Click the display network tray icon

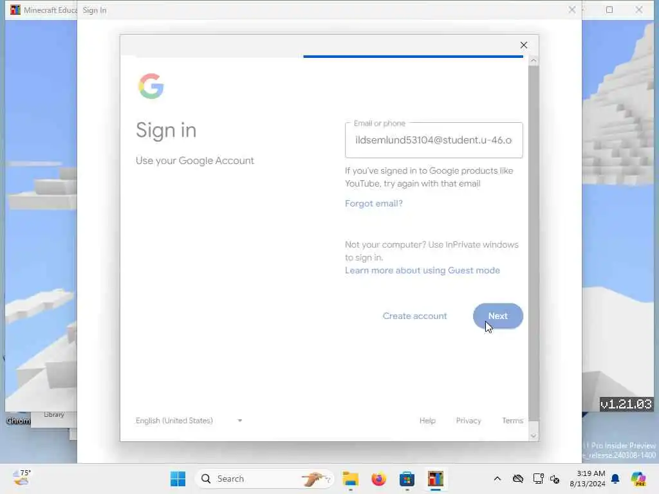point(538,479)
